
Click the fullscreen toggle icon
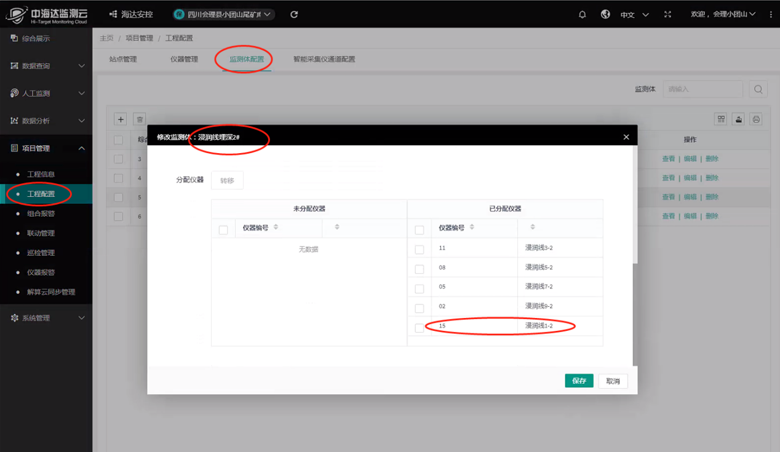pyautogui.click(x=667, y=14)
